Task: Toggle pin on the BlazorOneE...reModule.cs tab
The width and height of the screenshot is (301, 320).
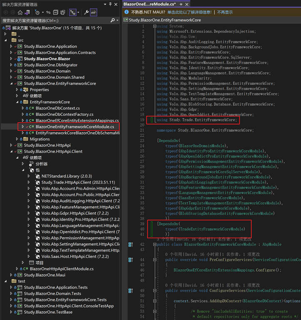Action: [181, 4]
